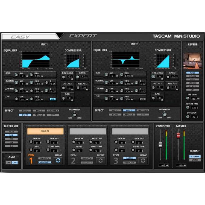205x205 pixels.
Task: Click the PON 1 UNLATCH button
Action: tap(45, 158)
